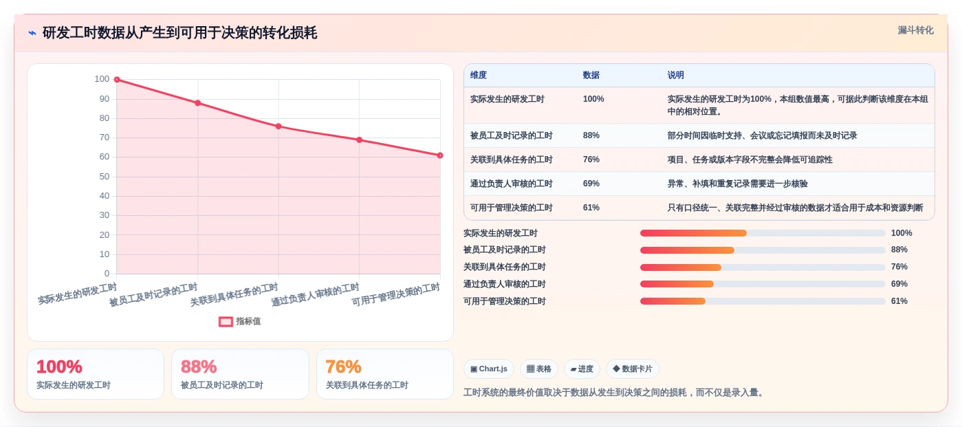Click the chart point for 实际发生的研发工时
The height and width of the screenshot is (427, 962).
point(117,80)
